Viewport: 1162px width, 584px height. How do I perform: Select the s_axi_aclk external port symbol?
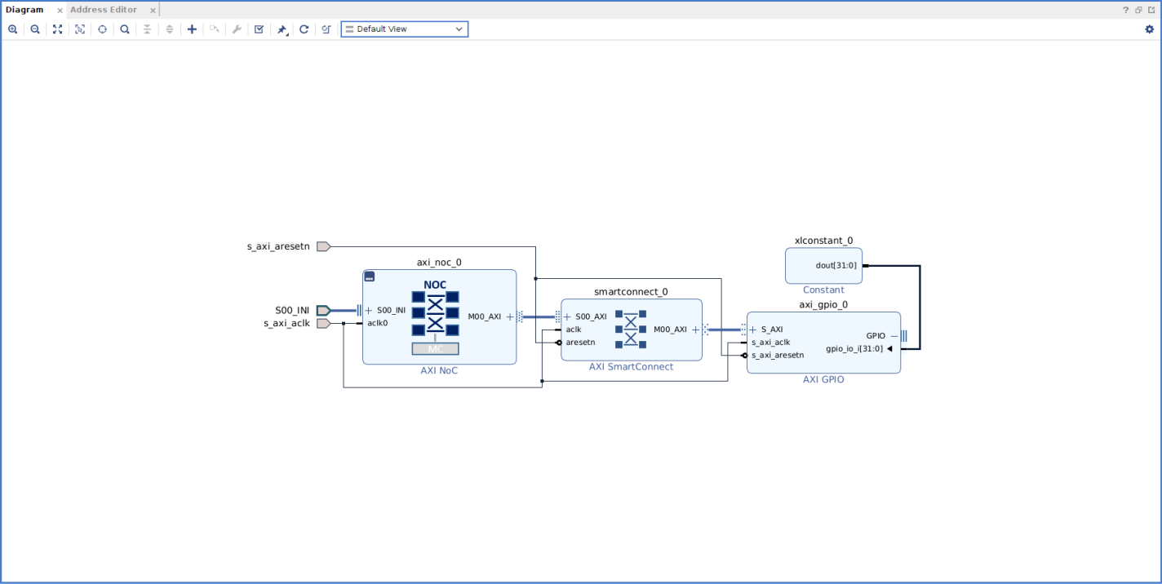(x=323, y=323)
